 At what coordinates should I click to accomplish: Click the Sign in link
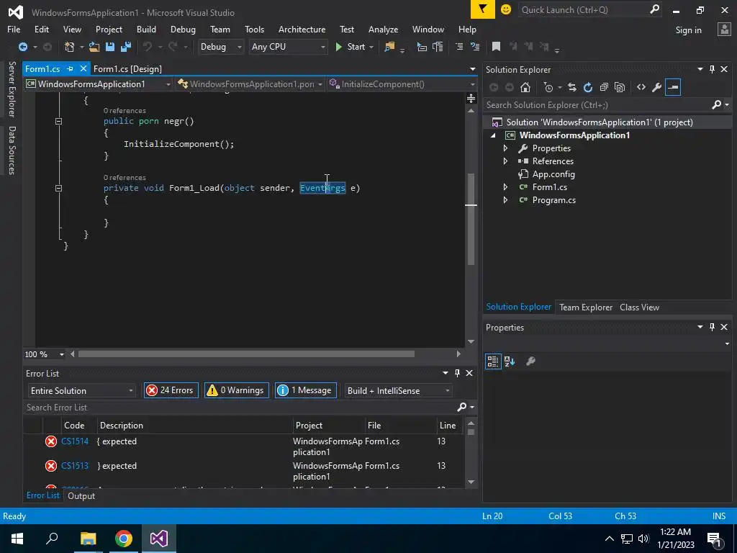coord(688,30)
